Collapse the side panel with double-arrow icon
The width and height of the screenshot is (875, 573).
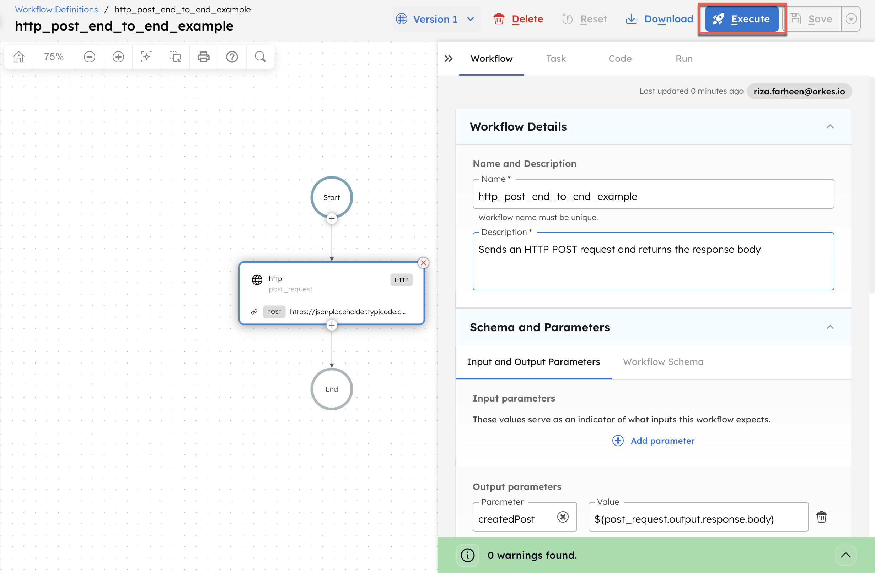click(448, 59)
